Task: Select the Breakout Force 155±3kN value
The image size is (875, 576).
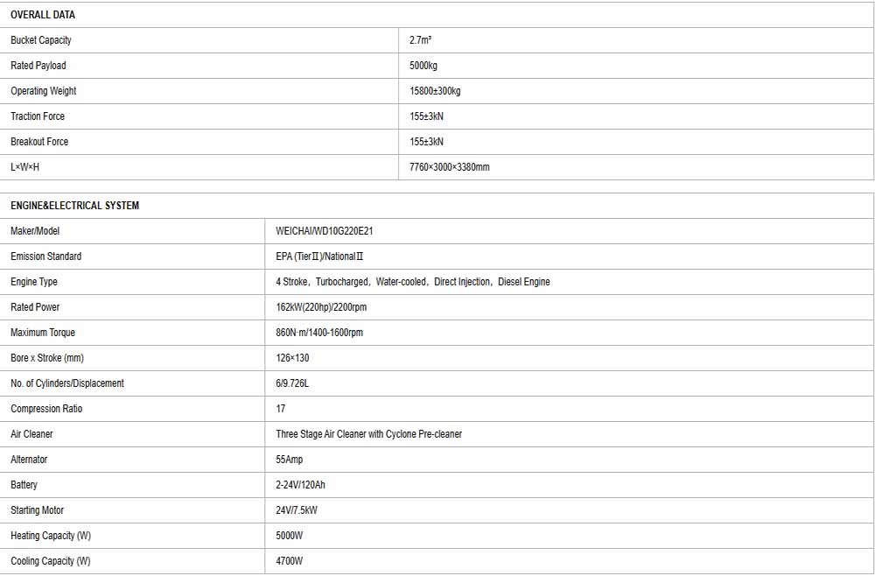Action: pyautogui.click(x=426, y=142)
